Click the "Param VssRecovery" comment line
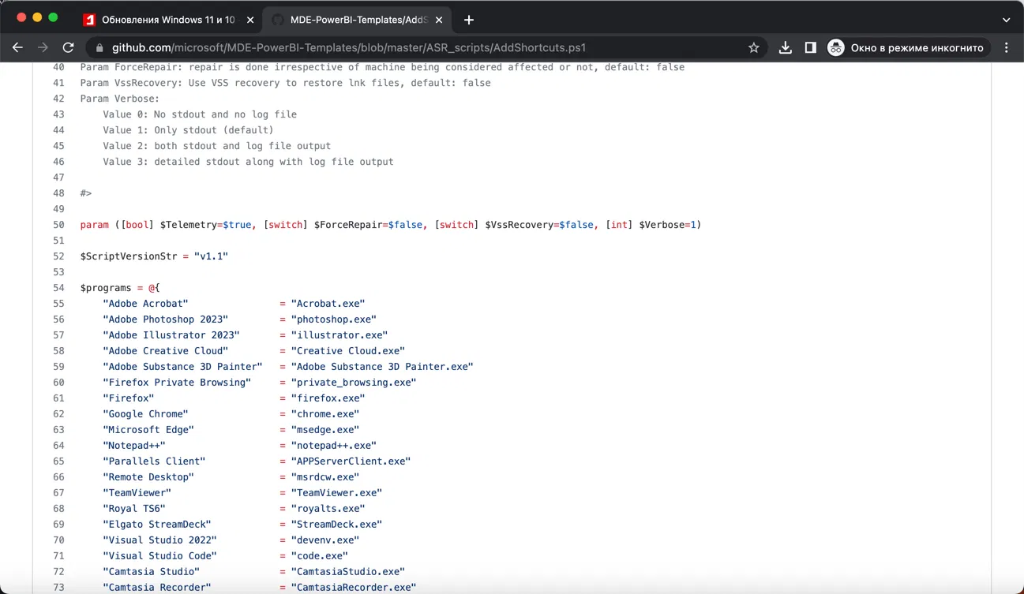The image size is (1024, 594). [285, 83]
